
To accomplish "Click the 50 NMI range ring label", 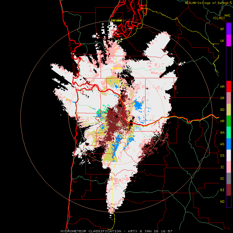I will point(116,68).
